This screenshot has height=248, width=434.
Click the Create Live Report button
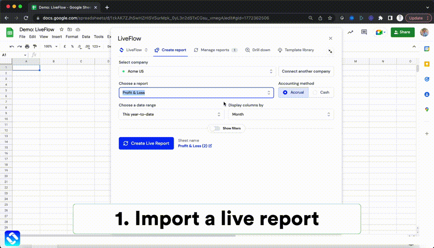pos(146,143)
